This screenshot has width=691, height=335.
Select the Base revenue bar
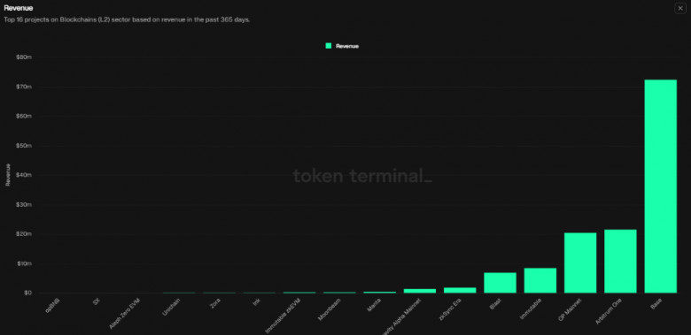(x=660, y=187)
